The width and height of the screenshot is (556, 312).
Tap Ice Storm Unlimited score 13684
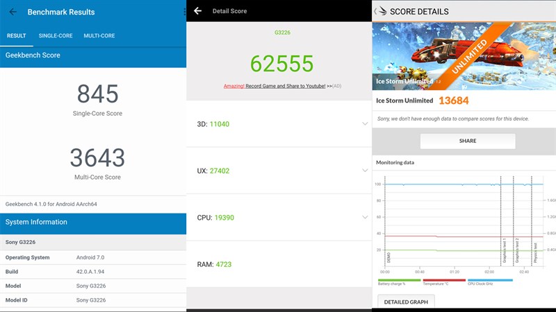pyautogui.click(x=454, y=101)
